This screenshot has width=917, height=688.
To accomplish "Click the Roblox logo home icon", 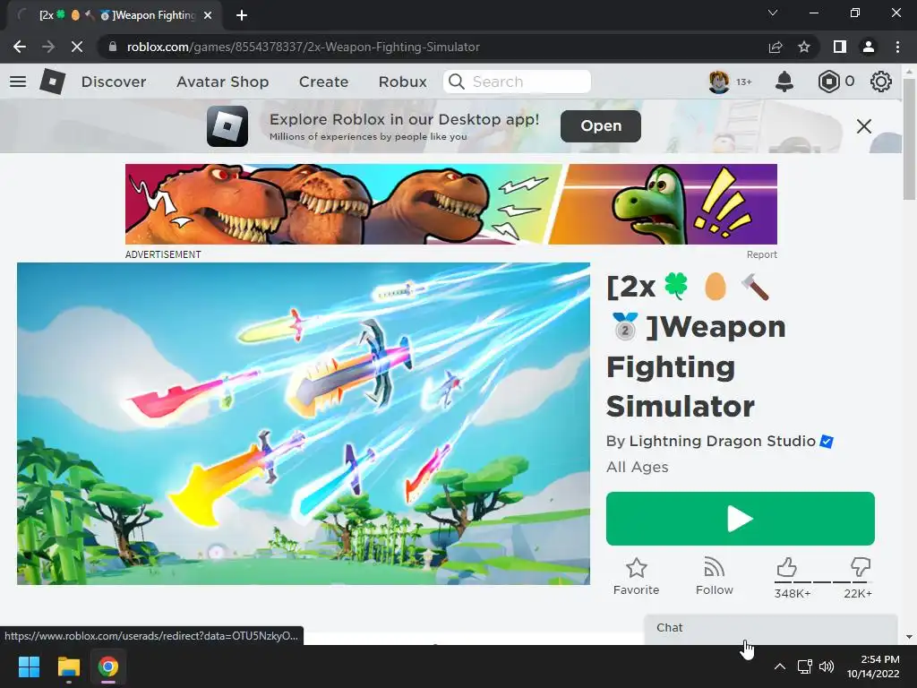I will pos(53,82).
